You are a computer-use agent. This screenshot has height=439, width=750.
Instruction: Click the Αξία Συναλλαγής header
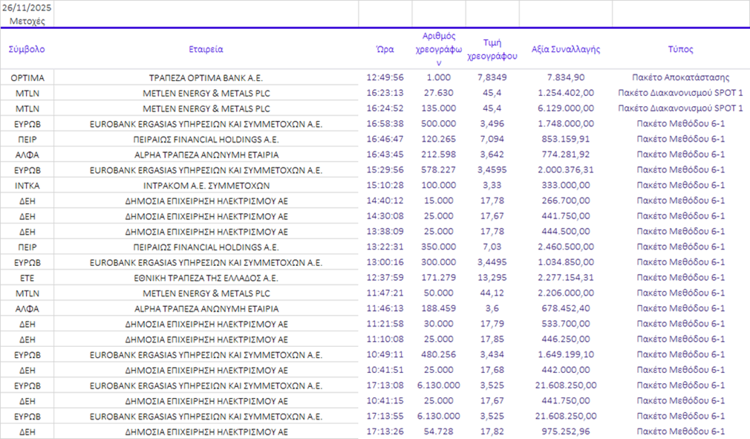coord(565,50)
